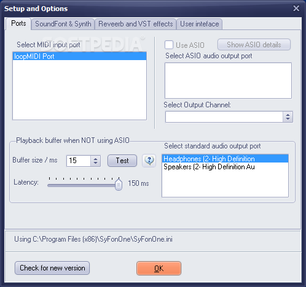
Task: Click the Latency slider handle
Action: [x=119, y=184]
